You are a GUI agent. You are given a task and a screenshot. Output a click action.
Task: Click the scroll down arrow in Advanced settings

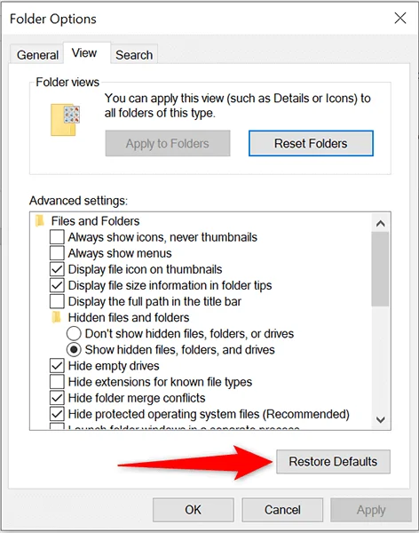380,419
